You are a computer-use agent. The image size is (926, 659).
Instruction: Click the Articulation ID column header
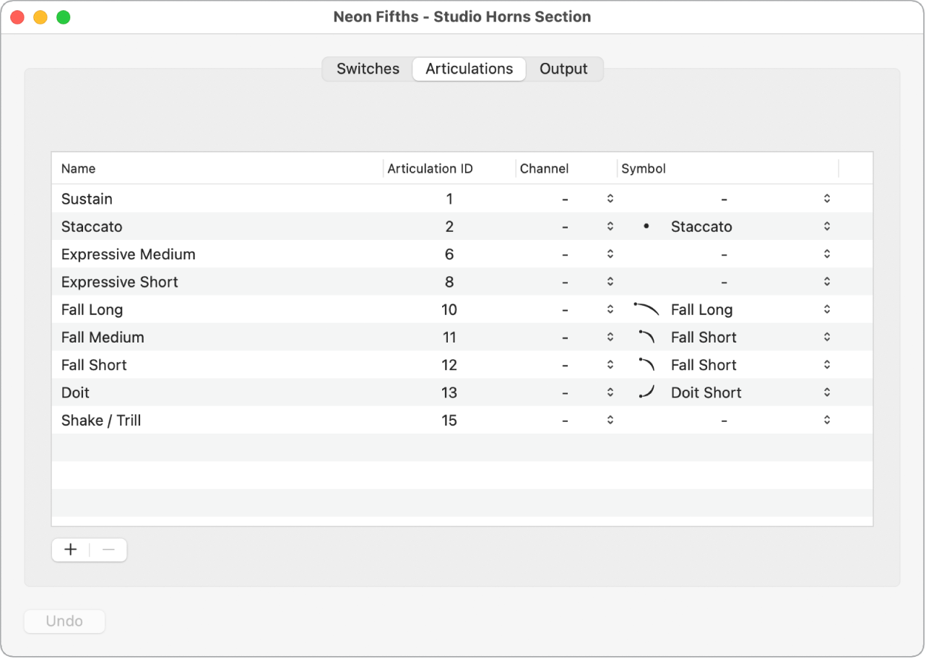(x=430, y=169)
